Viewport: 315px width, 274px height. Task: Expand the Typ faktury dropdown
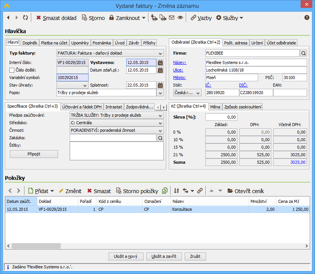click(x=160, y=53)
